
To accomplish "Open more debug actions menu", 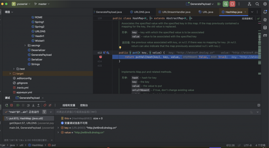I will (x=55, y=105).
